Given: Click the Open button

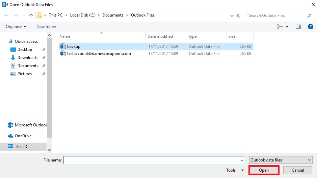Looking at the screenshot, I should [264, 170].
